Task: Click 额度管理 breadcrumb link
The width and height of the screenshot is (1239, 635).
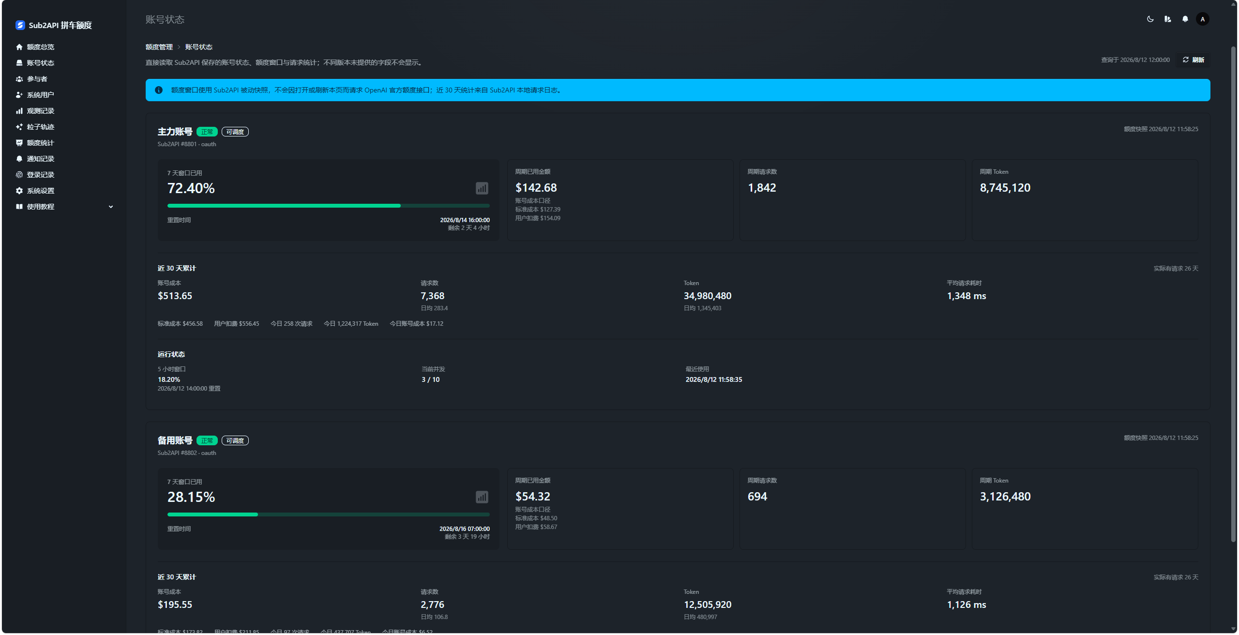Action: (x=159, y=47)
